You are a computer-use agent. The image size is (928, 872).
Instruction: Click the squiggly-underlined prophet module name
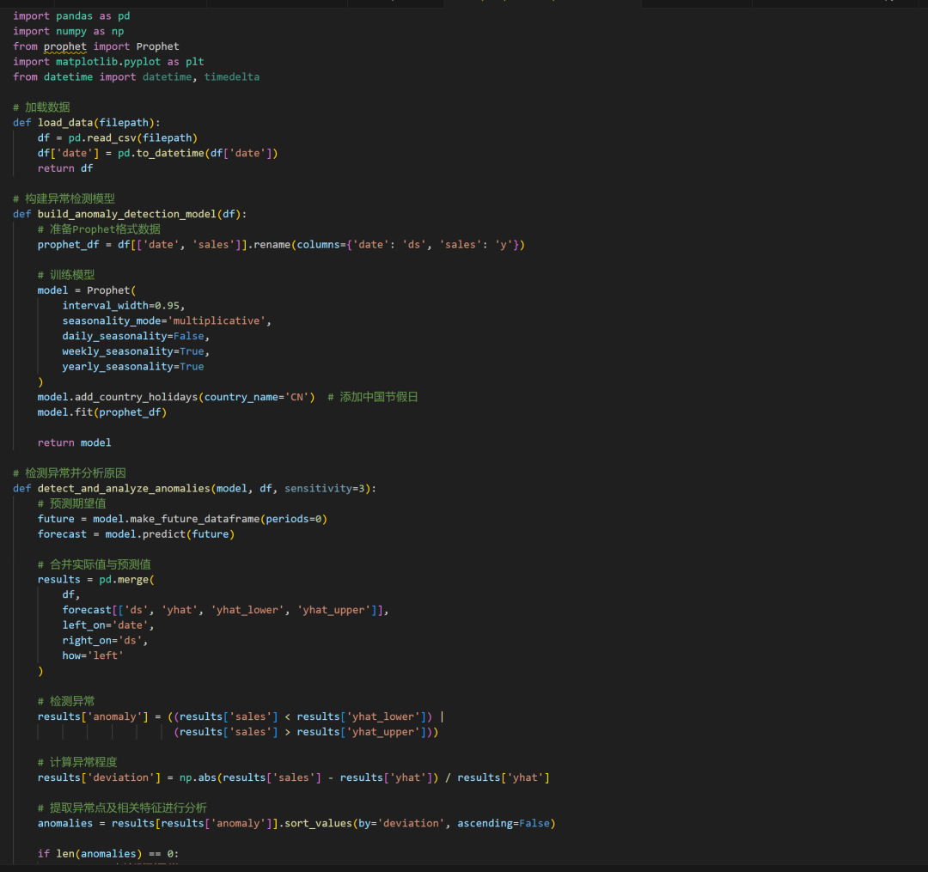tap(65, 46)
